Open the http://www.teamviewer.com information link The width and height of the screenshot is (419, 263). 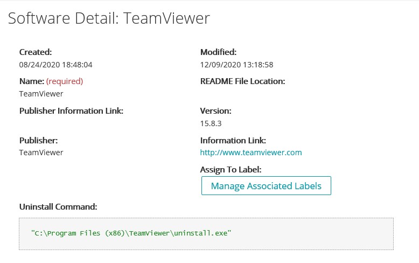tap(251, 153)
